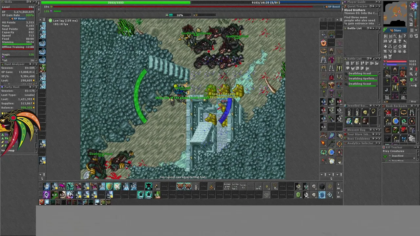Image resolution: width=420 pixels, height=236 pixels.
Task: Toggle the shield filter in the Battle List
Action: click(x=362, y=68)
